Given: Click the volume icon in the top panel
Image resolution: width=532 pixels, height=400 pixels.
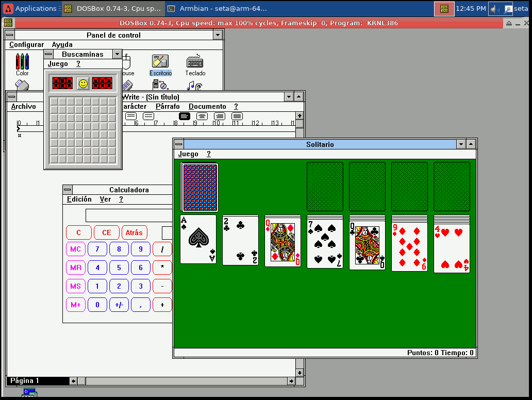Looking at the screenshot, I should 495,9.
